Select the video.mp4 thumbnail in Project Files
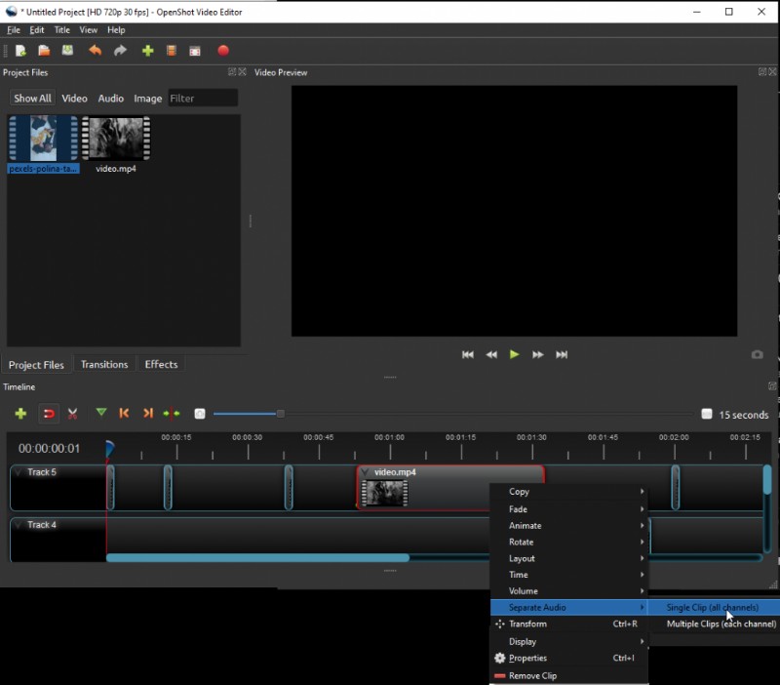Viewport: 780px width, 685px height. click(x=116, y=140)
